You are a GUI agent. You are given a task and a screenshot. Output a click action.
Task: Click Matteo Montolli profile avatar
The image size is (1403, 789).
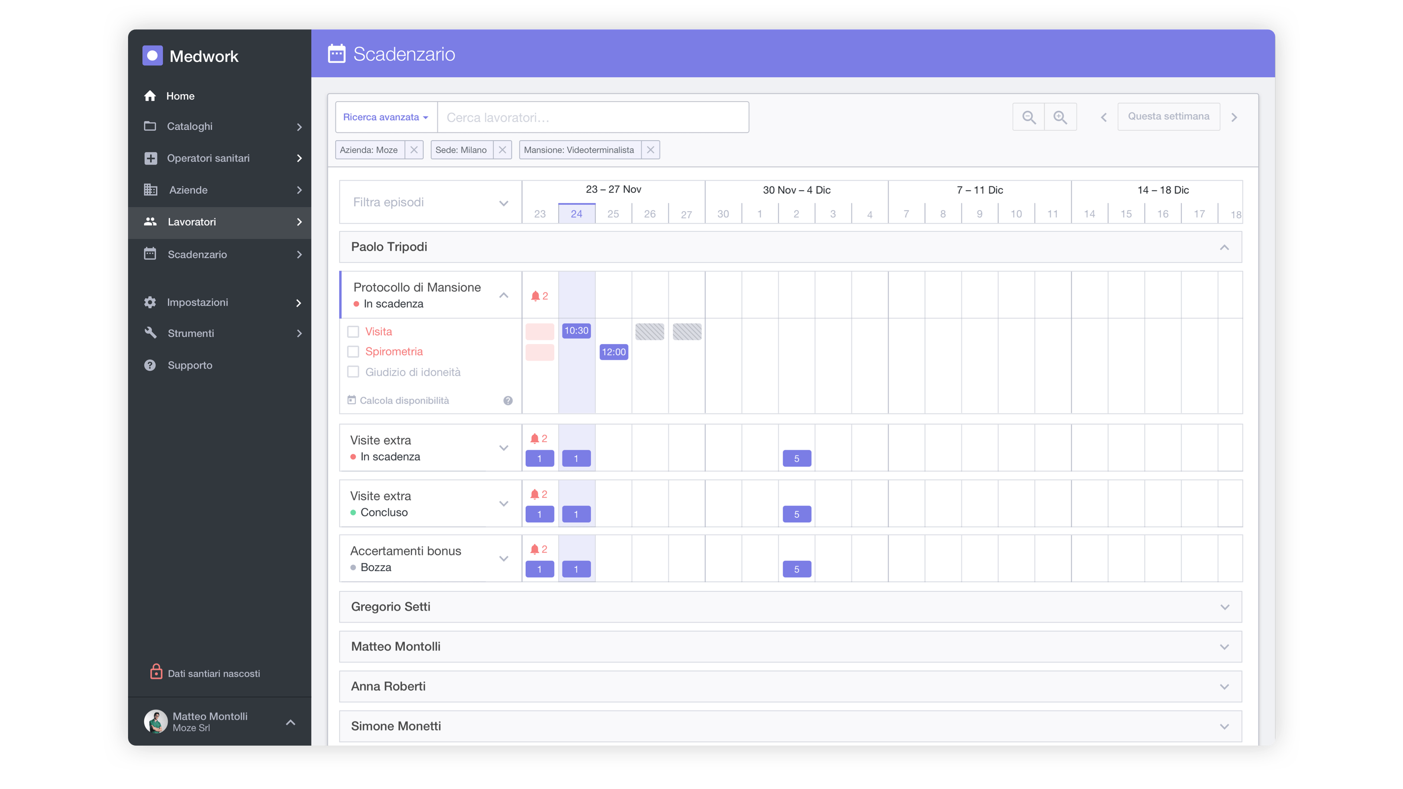(156, 721)
